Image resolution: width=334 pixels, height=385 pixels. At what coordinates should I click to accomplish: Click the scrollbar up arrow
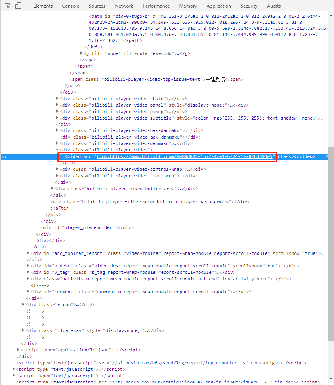[331, 15]
